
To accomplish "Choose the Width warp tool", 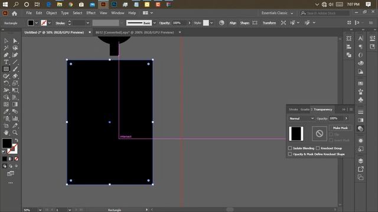I will point(6,90).
